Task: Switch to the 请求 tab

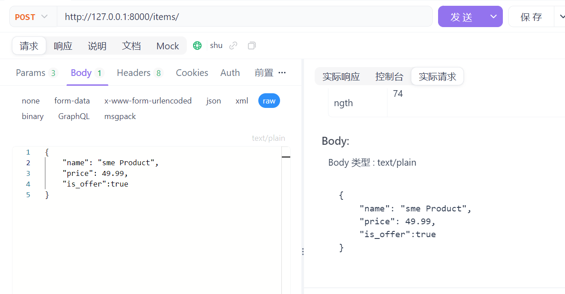Action: (x=29, y=46)
